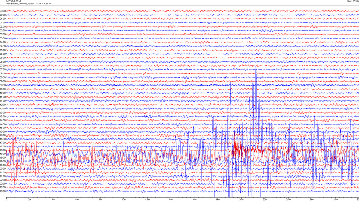Select the 01:30 trace time label
Image resolution: width=359 pixels, height=201 pixels.
(x=3, y=23)
